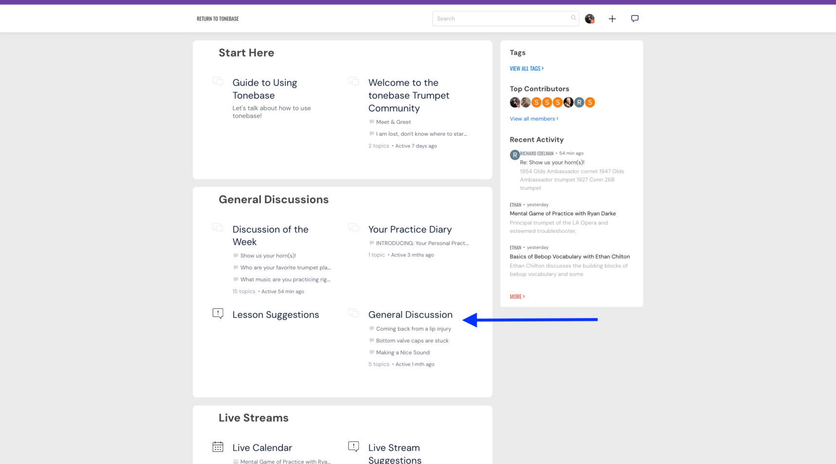Open Lesson Suggestions category

[x=276, y=315]
